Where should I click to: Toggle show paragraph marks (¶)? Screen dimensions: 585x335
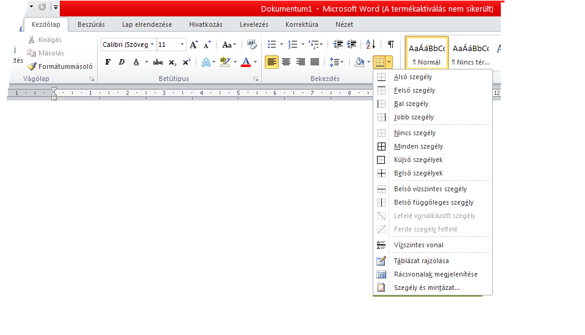coord(390,44)
